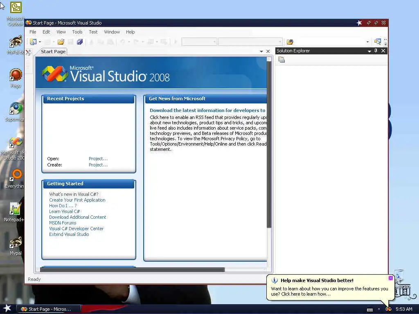The image size is (419, 314).
Task: Click inside the Find text input box
Action: 329,42
